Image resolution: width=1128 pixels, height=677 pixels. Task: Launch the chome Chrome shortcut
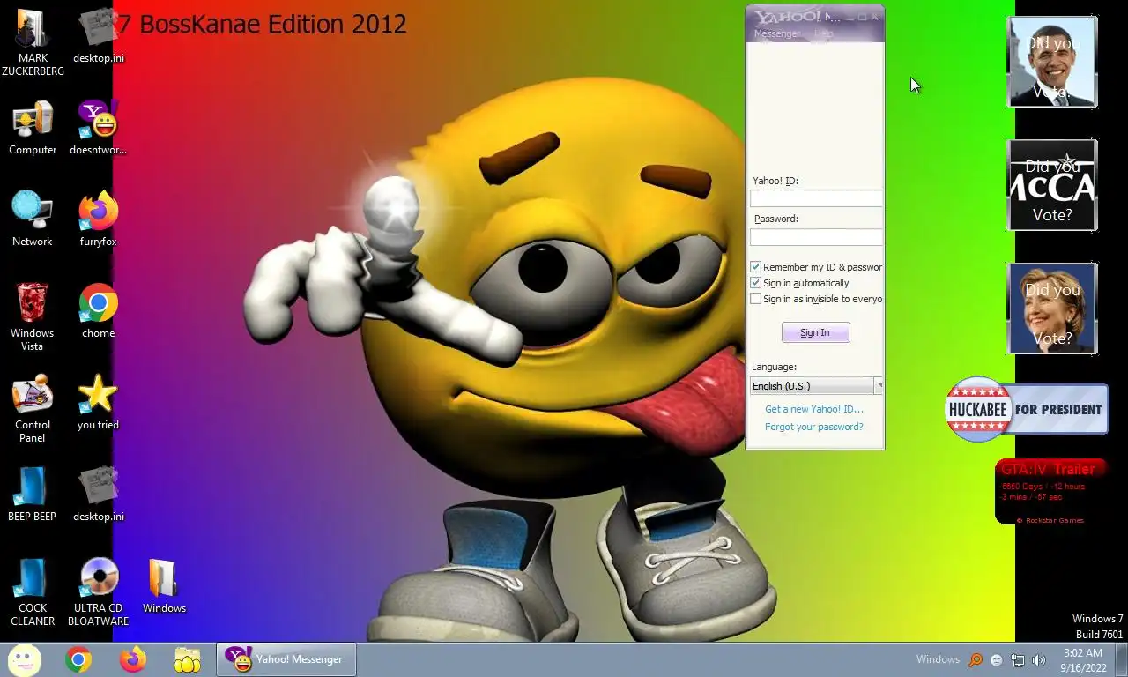pos(98,310)
